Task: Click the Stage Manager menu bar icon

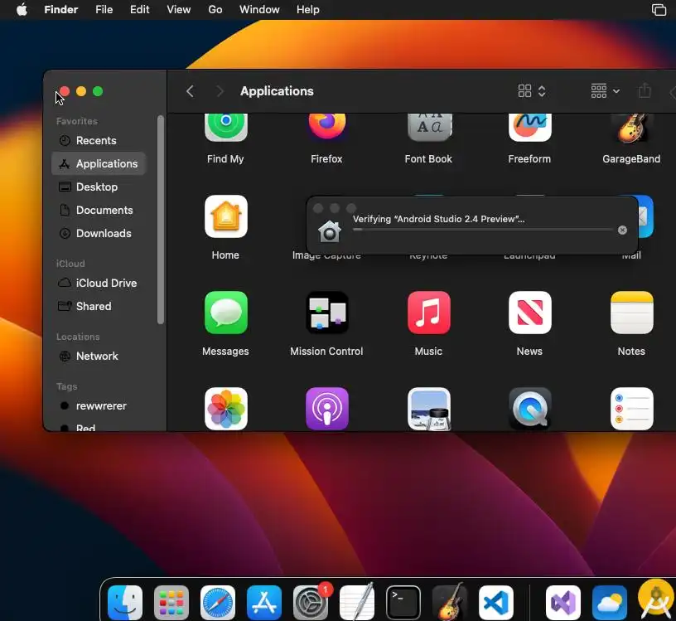Action: pos(659,9)
